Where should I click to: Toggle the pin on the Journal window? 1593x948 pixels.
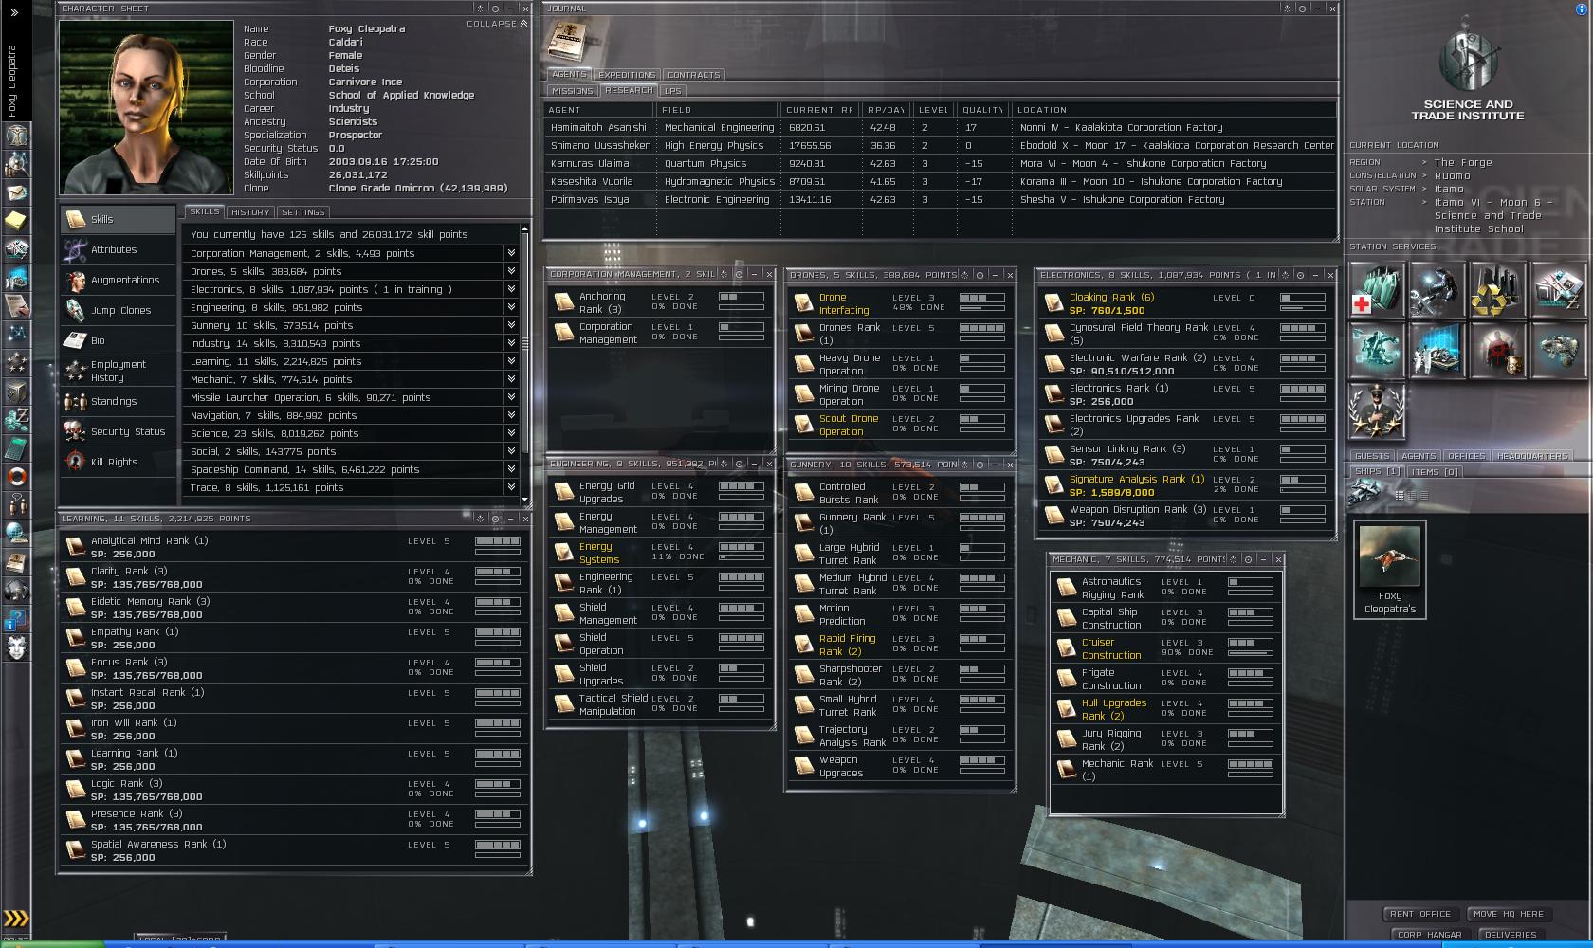click(1303, 9)
